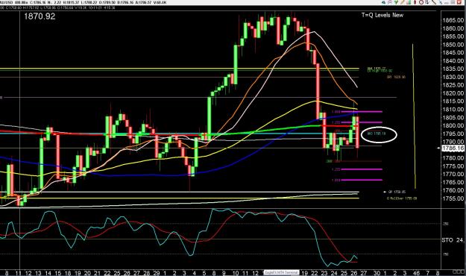Click the date axis label 30

377,273
